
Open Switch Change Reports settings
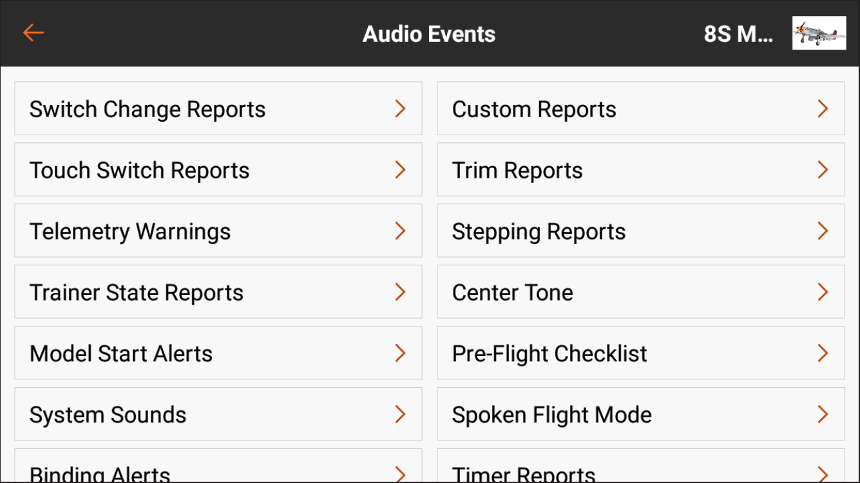tap(217, 109)
